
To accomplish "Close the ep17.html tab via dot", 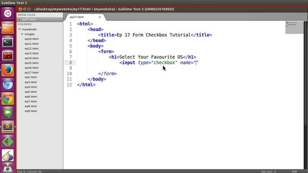I will [x=100, y=17].
